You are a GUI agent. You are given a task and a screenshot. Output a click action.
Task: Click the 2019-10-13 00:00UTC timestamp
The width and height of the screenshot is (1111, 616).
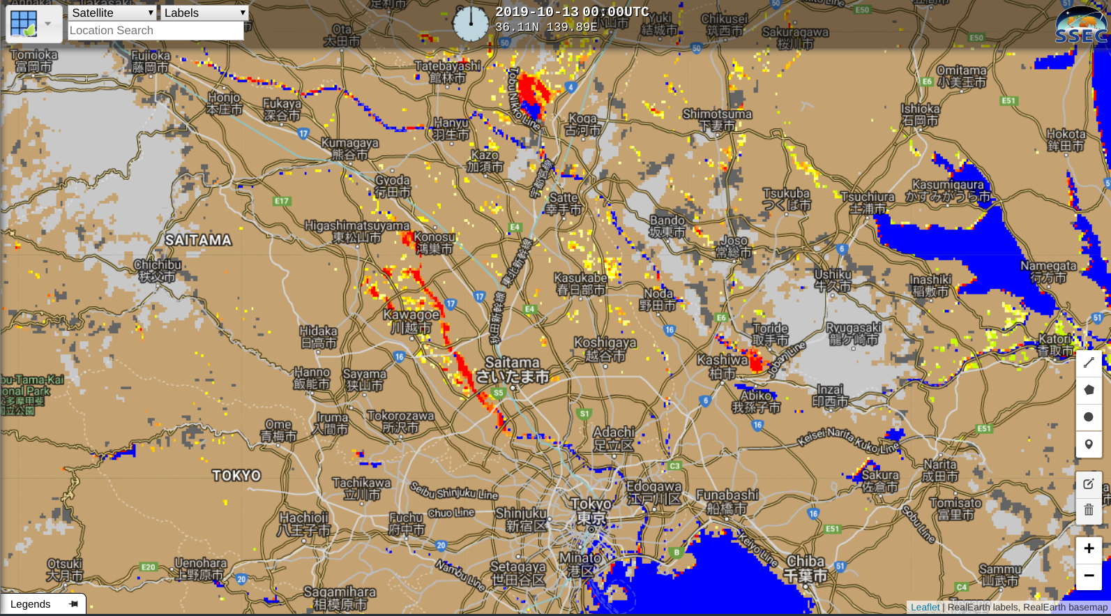coord(572,12)
